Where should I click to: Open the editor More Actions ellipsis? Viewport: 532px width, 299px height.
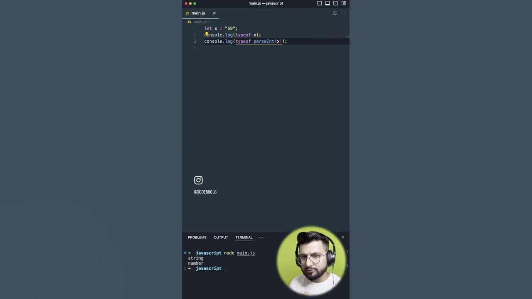tap(343, 13)
